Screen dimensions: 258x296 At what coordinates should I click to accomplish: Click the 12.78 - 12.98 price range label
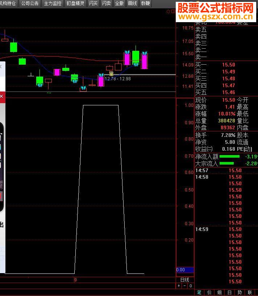[118, 79]
